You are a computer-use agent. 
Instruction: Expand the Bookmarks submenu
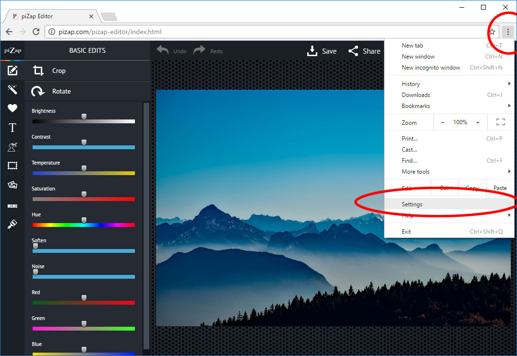416,106
